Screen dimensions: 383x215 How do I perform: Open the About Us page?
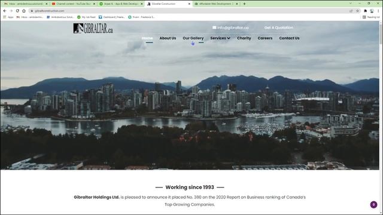pyautogui.click(x=168, y=38)
